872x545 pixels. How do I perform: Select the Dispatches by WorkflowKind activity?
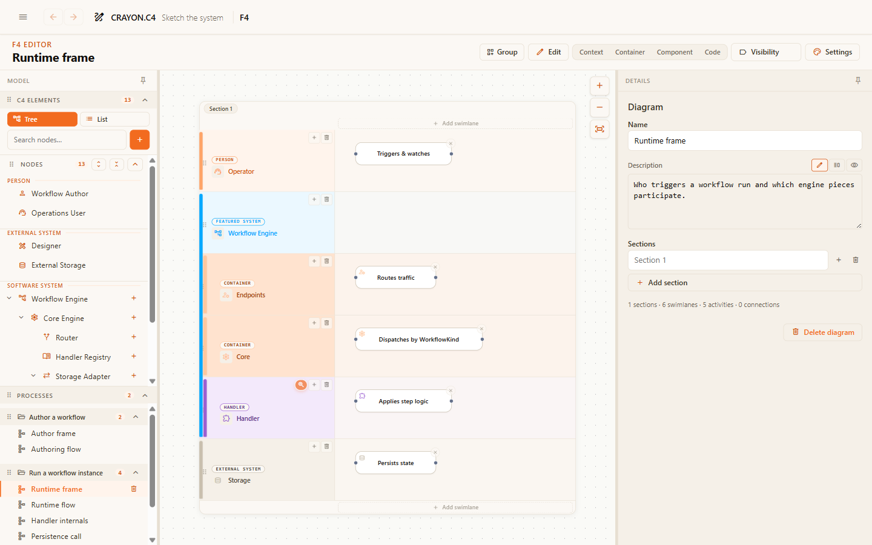(x=419, y=340)
